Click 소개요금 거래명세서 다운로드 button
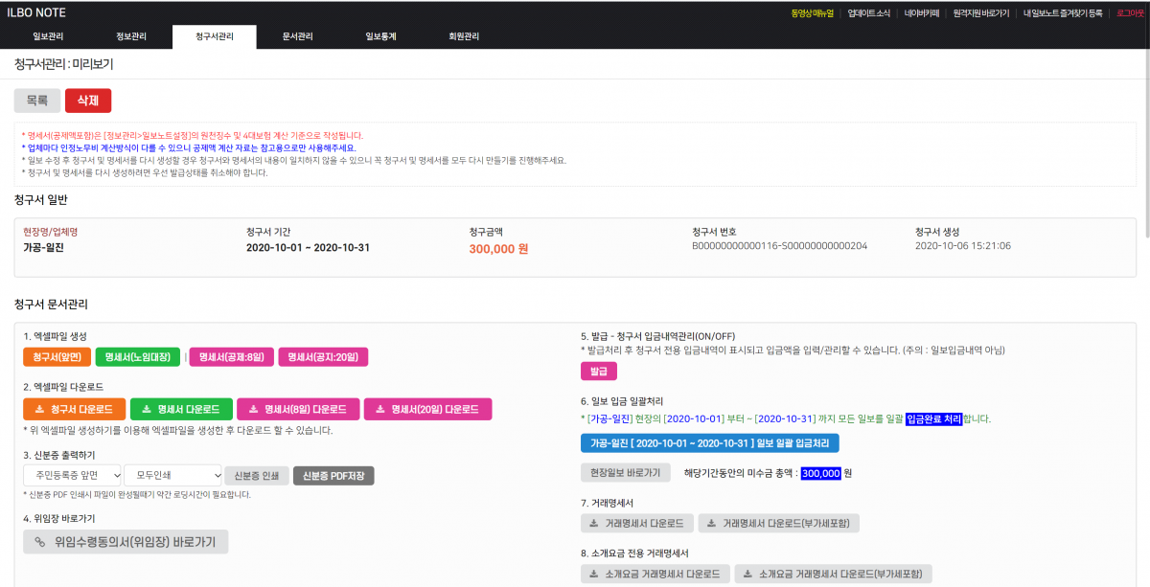The image size is (1150, 587). pyautogui.click(x=655, y=575)
